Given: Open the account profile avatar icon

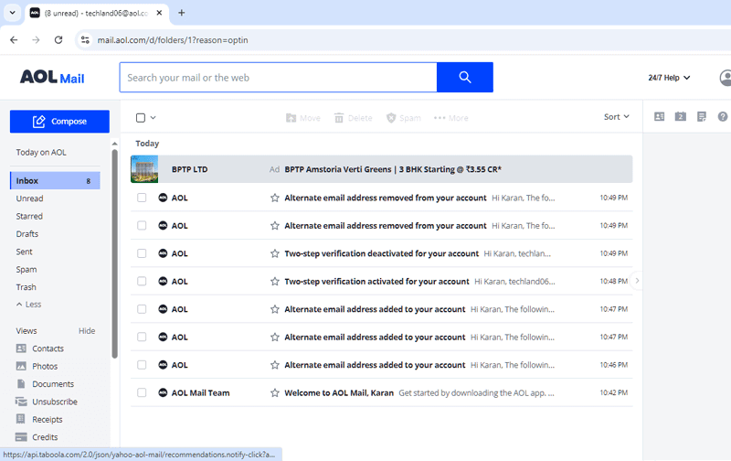Looking at the screenshot, I should point(725,78).
